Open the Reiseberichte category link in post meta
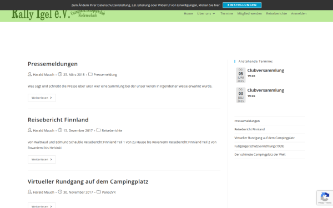 pos(112,130)
